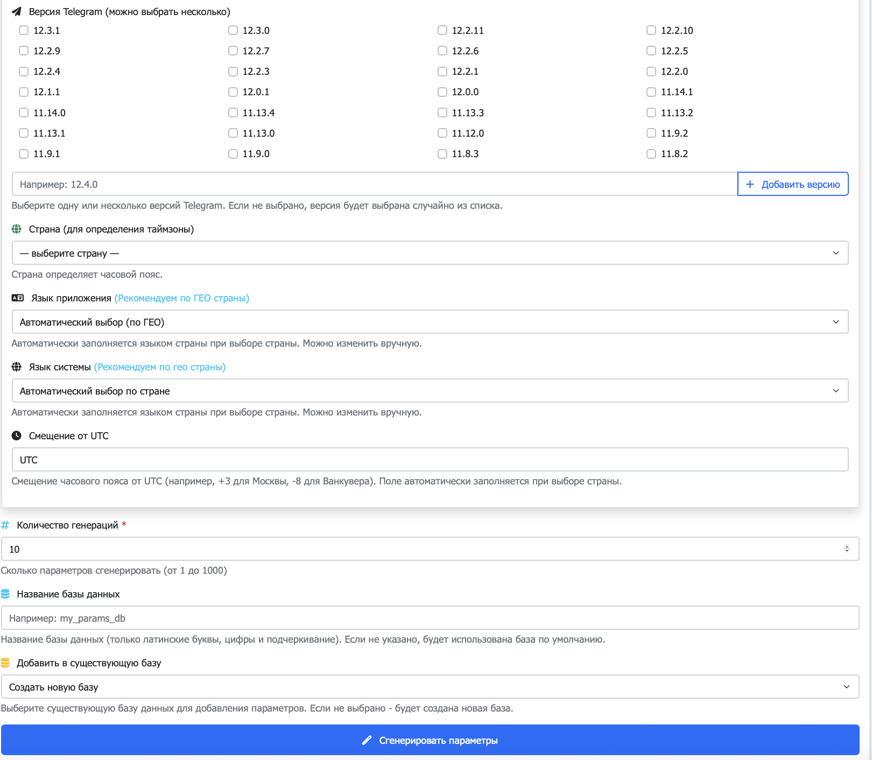This screenshot has width=872, height=760.
Task: Click the generation count stepper arrows
Action: point(847,549)
